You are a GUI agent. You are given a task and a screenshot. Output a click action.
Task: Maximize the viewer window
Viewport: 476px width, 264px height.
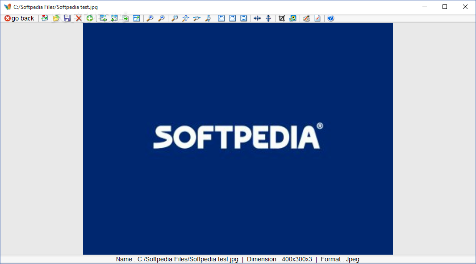pyautogui.click(x=445, y=7)
